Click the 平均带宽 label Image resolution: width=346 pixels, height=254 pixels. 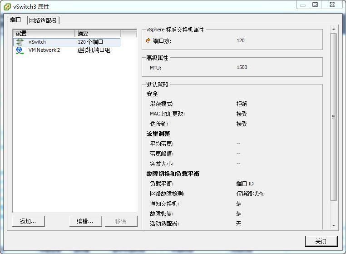point(162,144)
